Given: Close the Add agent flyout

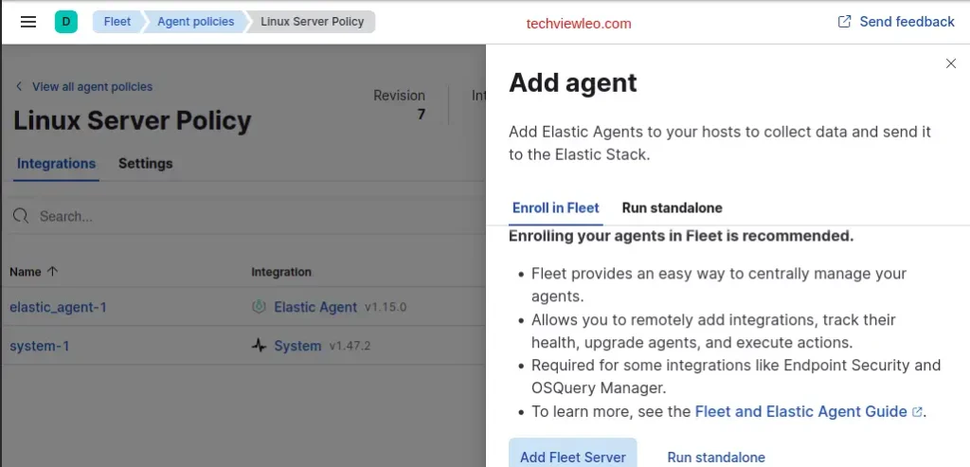Looking at the screenshot, I should click(x=951, y=63).
